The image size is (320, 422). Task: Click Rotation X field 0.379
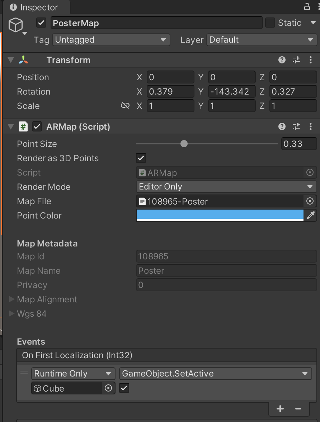170,91
